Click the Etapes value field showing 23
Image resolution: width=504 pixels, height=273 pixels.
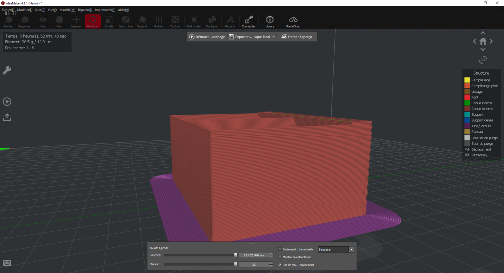pyautogui.click(x=254, y=264)
